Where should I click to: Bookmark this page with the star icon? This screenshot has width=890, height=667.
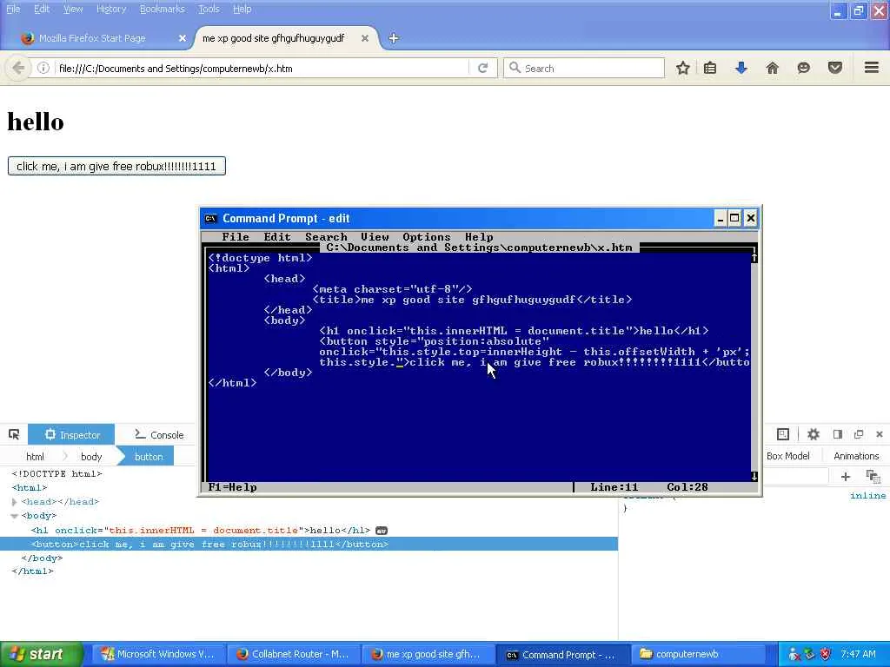click(x=683, y=68)
